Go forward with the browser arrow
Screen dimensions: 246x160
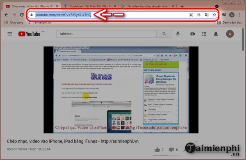[x=14, y=15]
